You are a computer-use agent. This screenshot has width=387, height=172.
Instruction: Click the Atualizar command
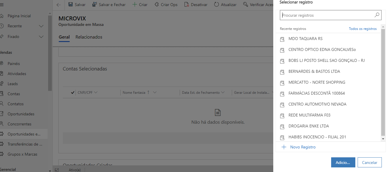point(225,5)
